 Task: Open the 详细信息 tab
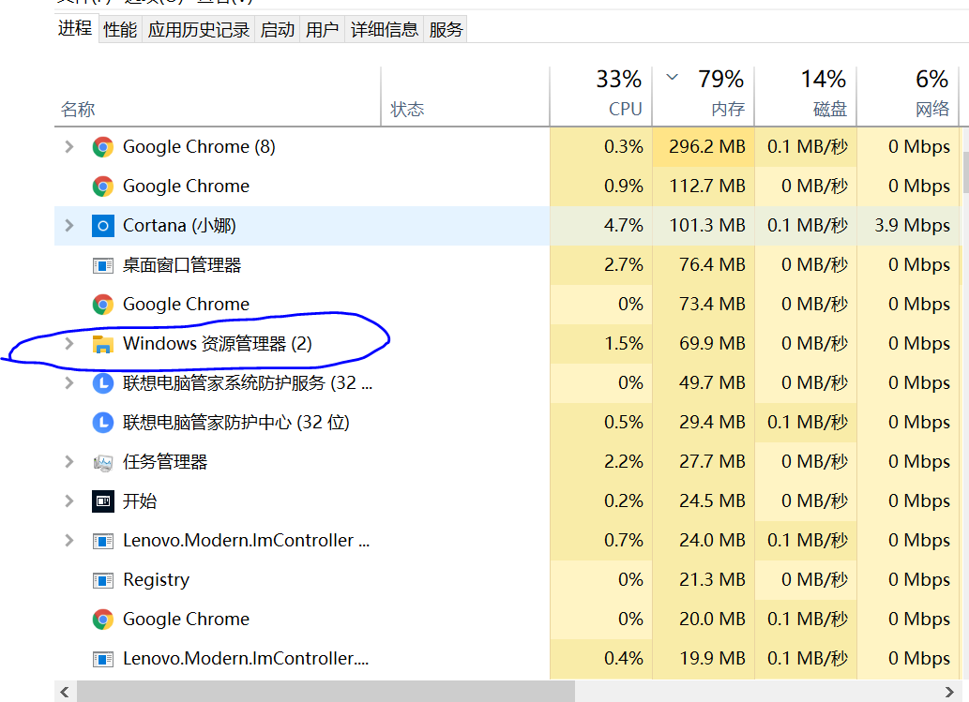click(385, 30)
